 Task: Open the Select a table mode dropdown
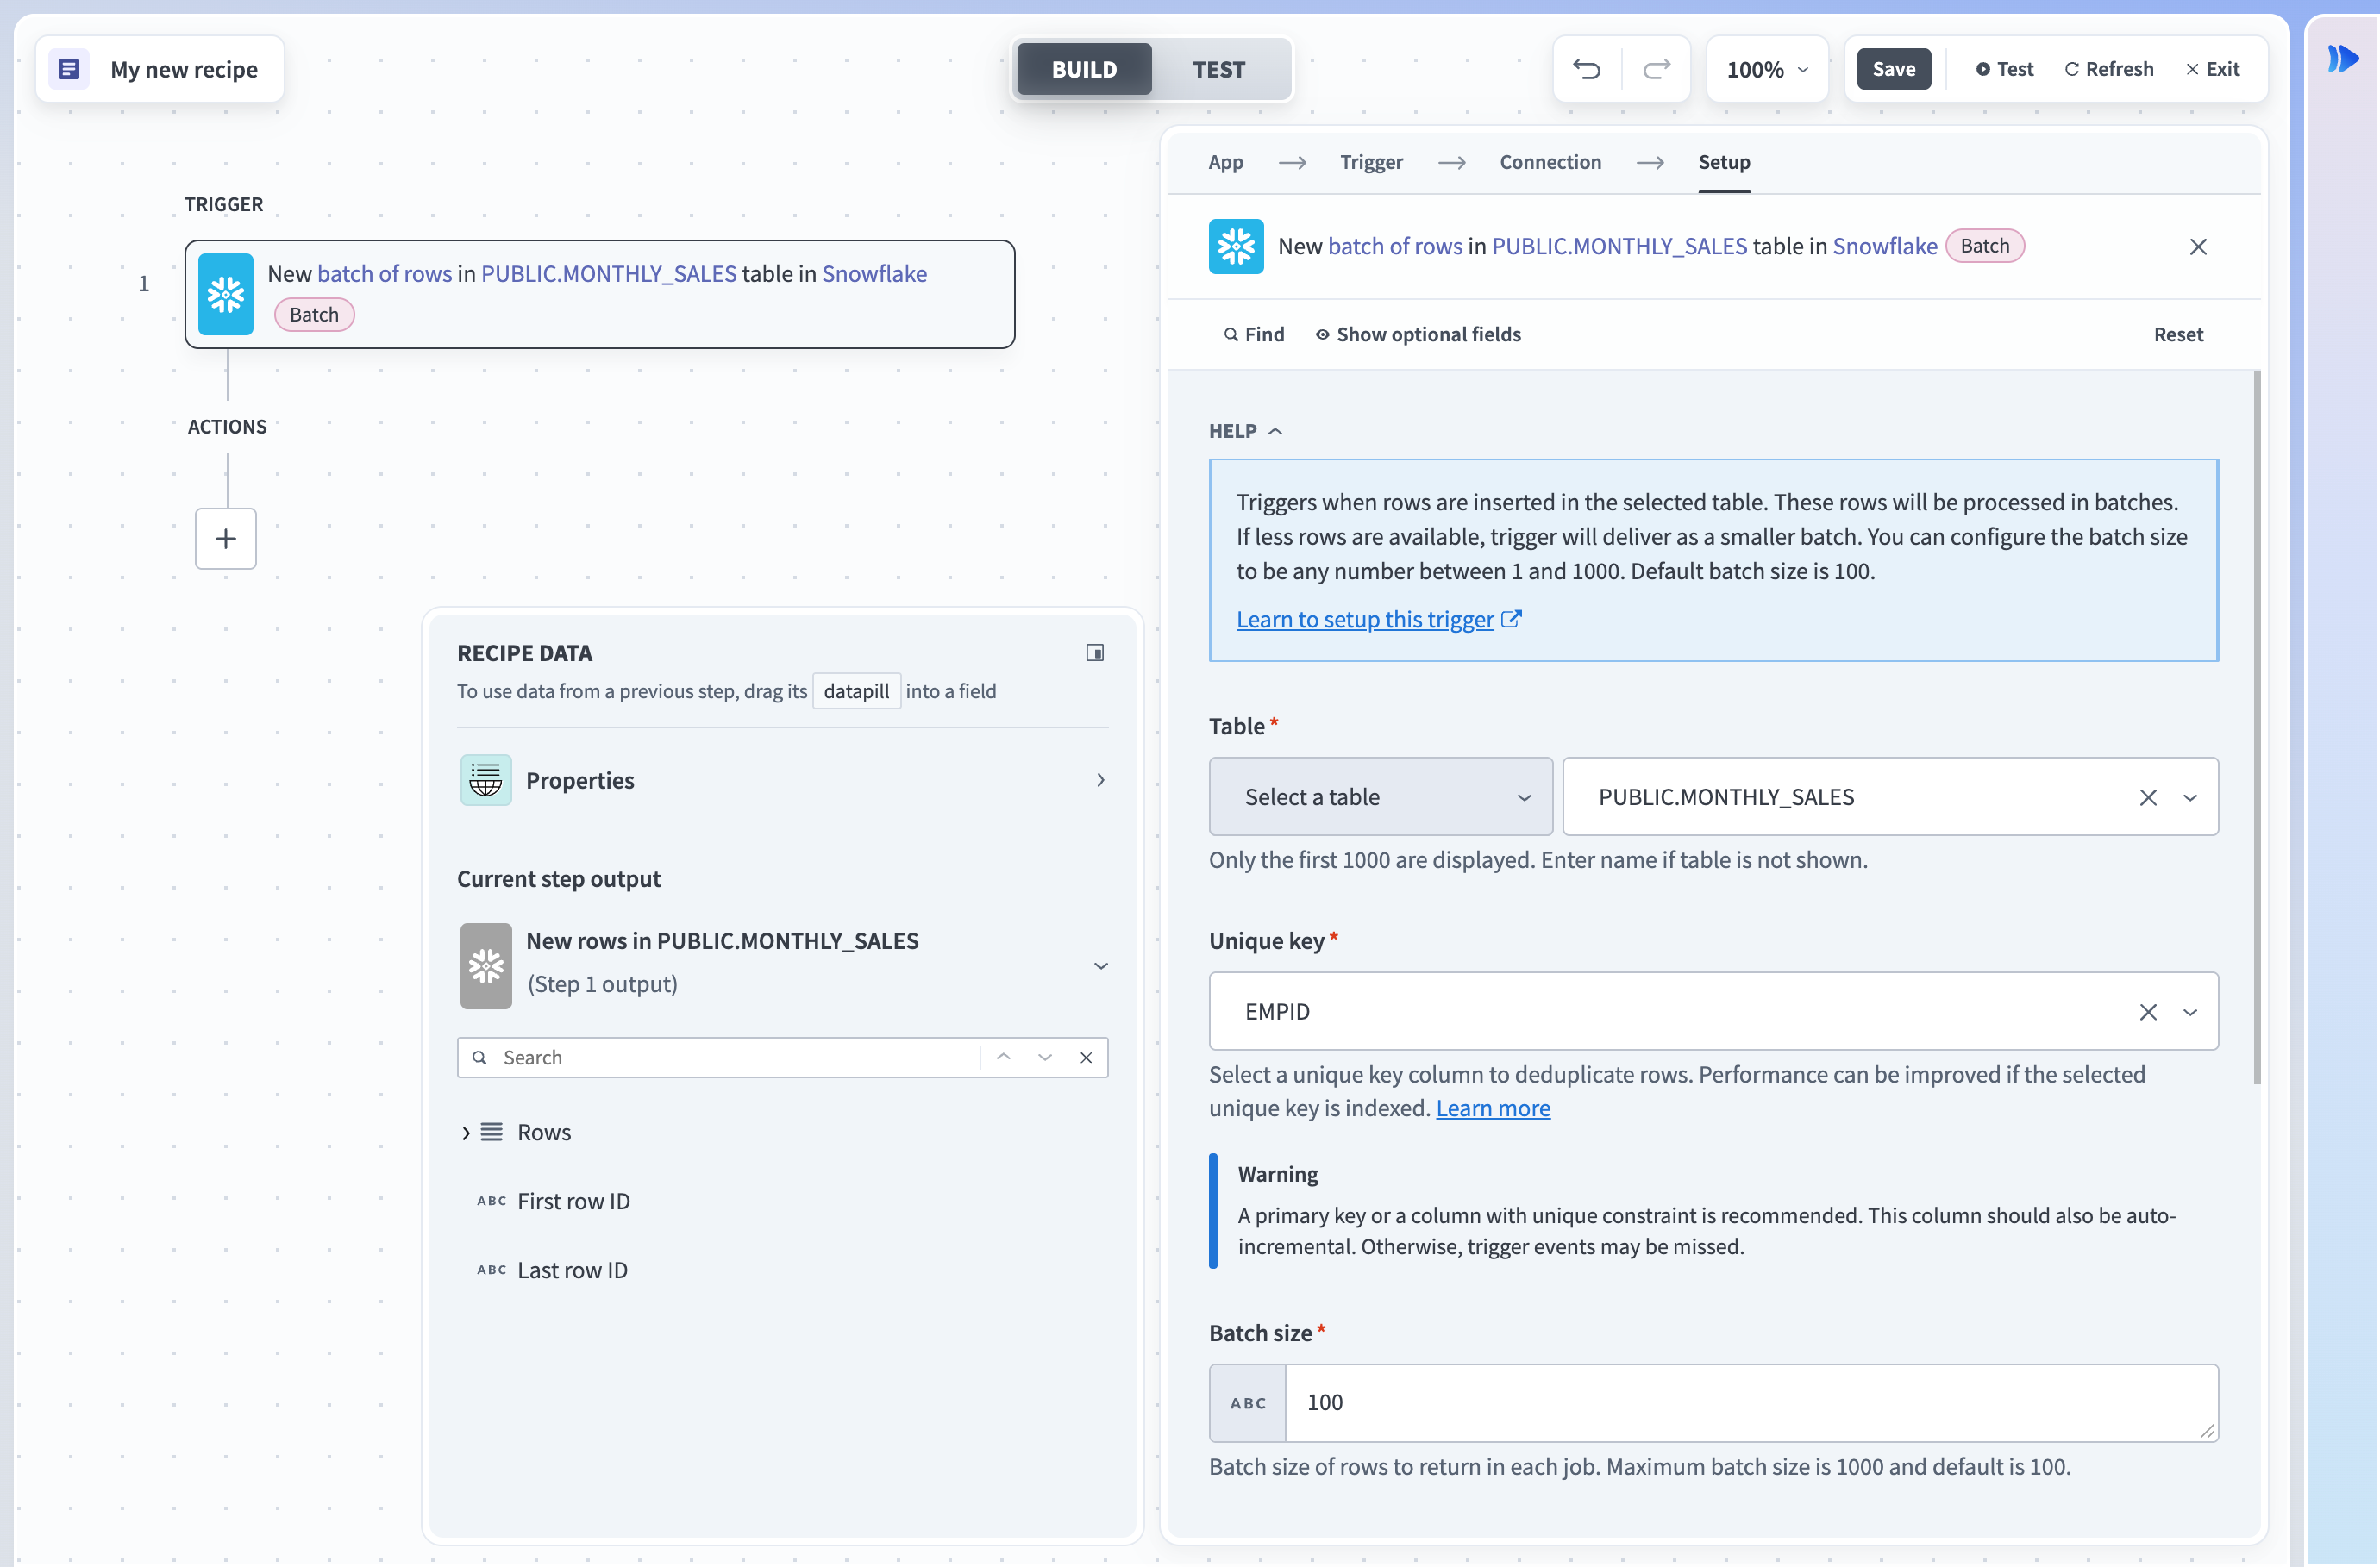click(x=1380, y=796)
